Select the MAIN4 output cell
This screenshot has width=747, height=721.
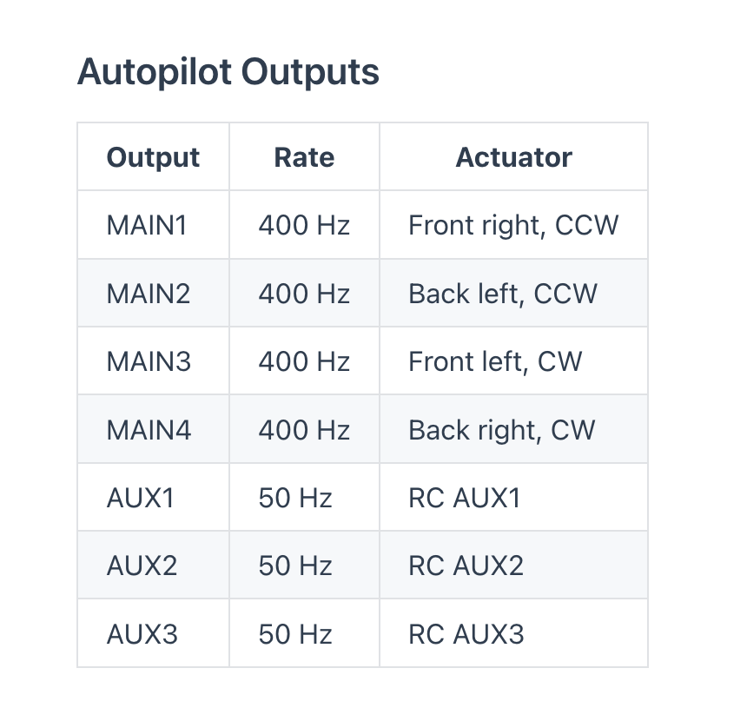[149, 430]
